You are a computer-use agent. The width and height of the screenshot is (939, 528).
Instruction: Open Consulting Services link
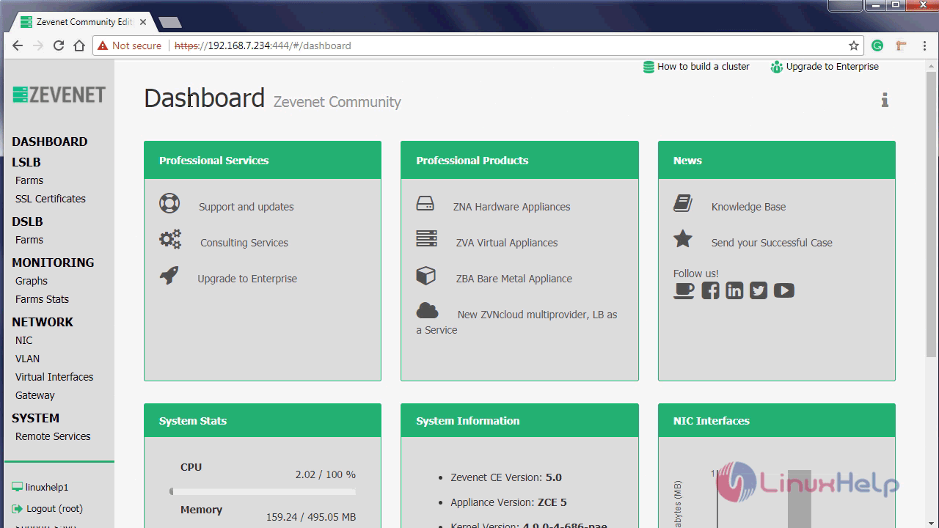[x=244, y=243]
